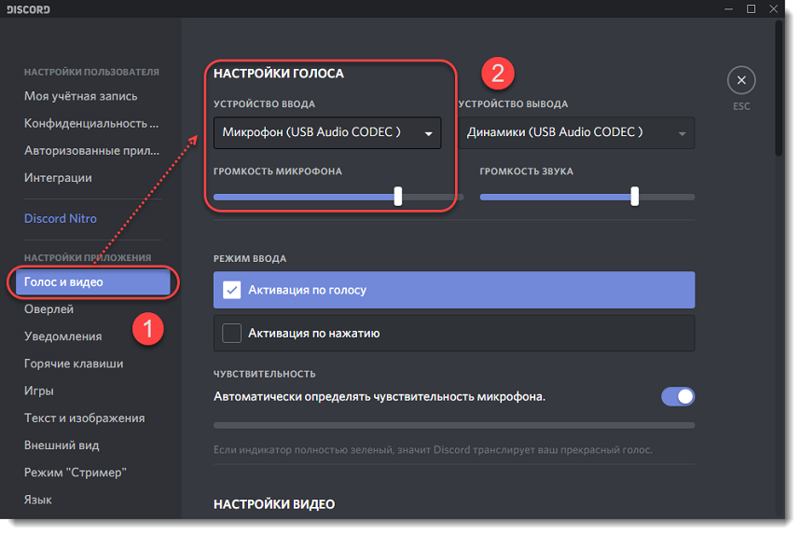
Task: Toggle automatic microphone sensitivity detection switch
Action: click(x=678, y=397)
